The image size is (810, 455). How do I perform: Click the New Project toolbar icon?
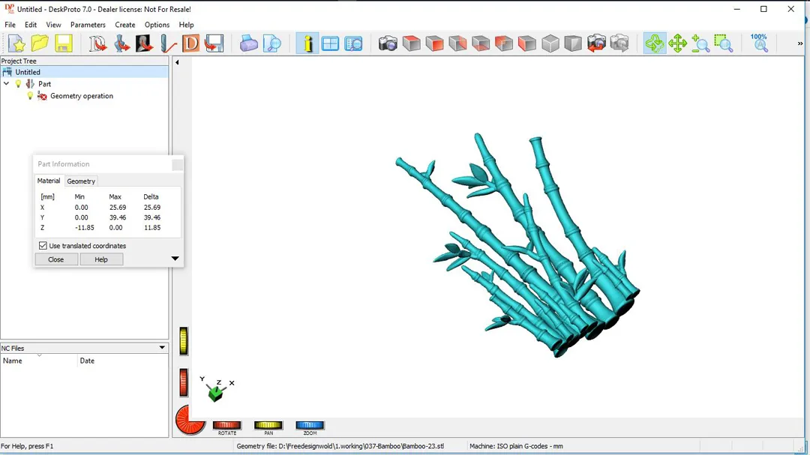click(x=16, y=43)
